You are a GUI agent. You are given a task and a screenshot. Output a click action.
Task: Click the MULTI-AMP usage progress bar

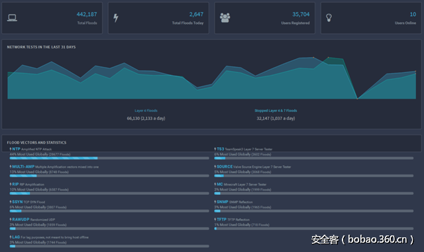click(109, 176)
